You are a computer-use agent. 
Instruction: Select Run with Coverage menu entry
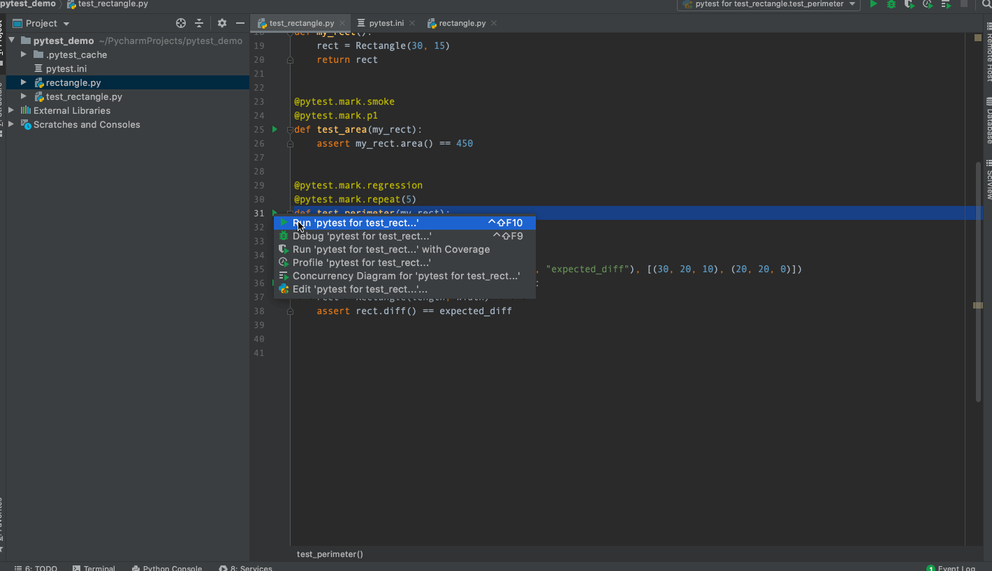point(404,249)
